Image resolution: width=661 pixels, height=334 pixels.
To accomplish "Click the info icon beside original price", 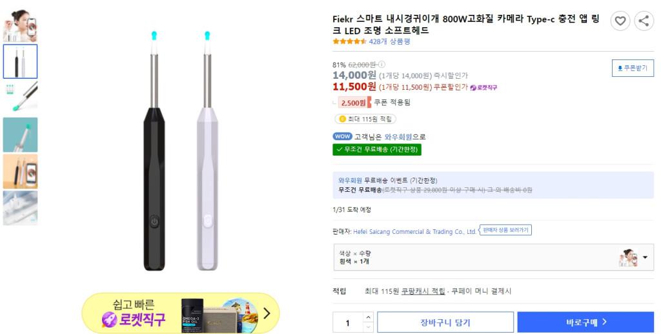I will click(381, 65).
